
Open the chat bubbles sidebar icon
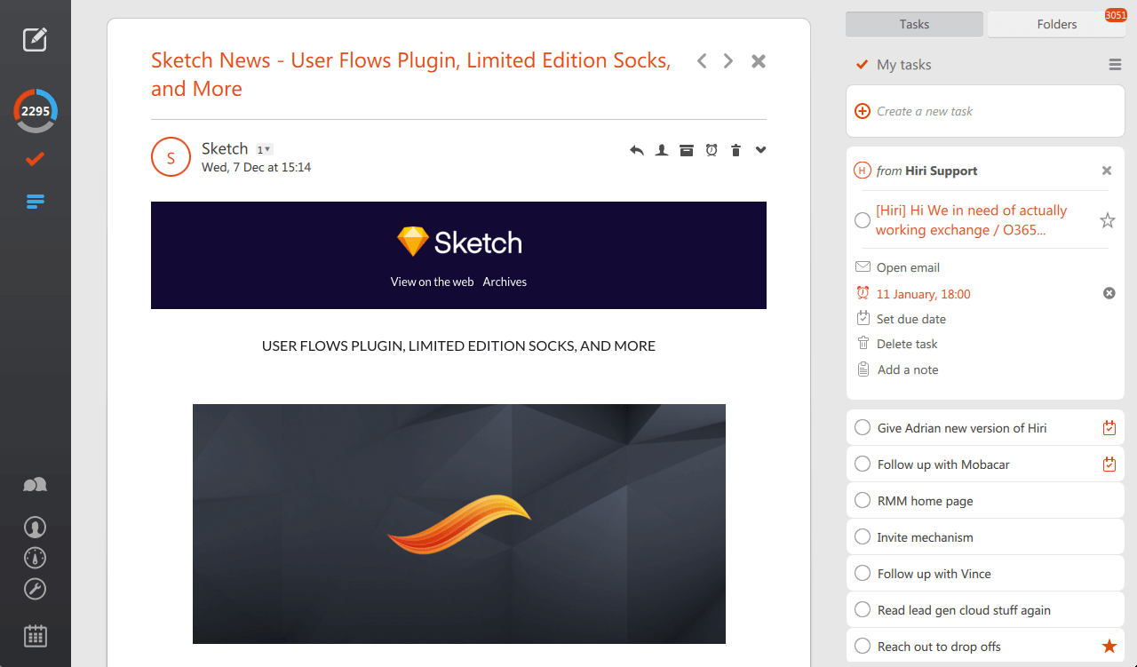click(35, 485)
